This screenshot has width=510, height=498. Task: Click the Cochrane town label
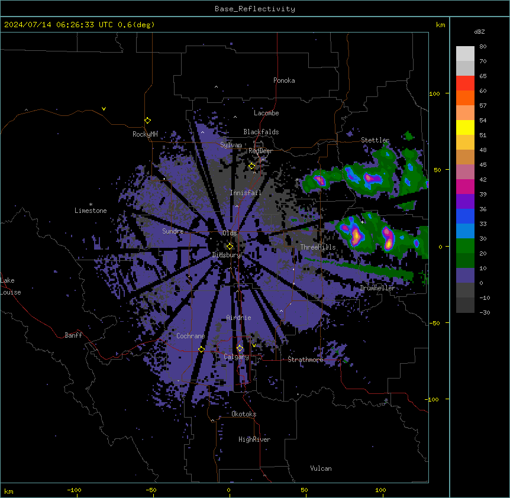click(x=191, y=336)
